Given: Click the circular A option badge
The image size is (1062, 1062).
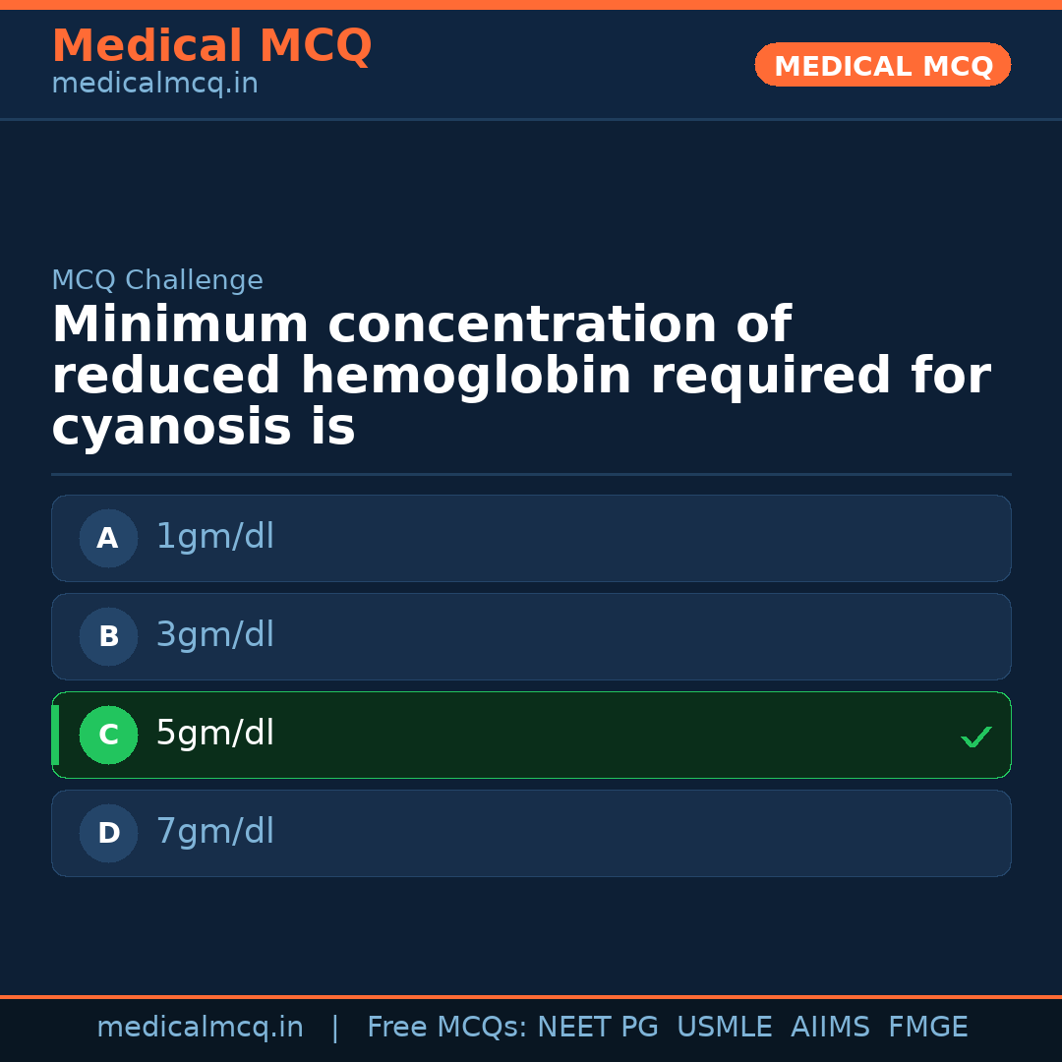Looking at the screenshot, I should click(108, 538).
